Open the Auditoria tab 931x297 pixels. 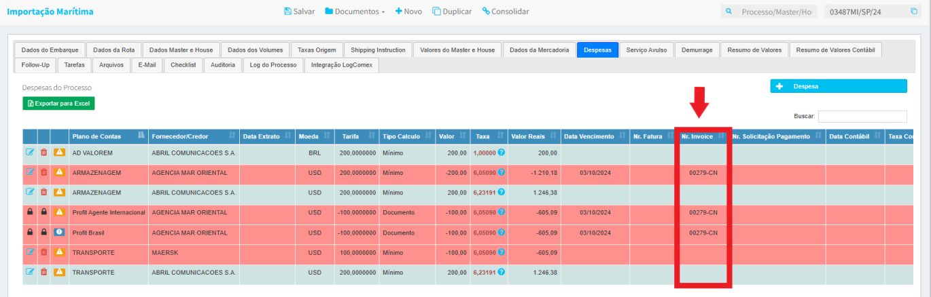pos(223,64)
